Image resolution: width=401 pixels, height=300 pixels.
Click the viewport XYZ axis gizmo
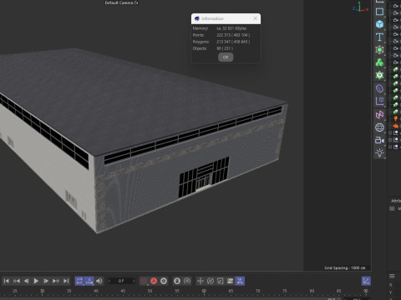point(360,7)
